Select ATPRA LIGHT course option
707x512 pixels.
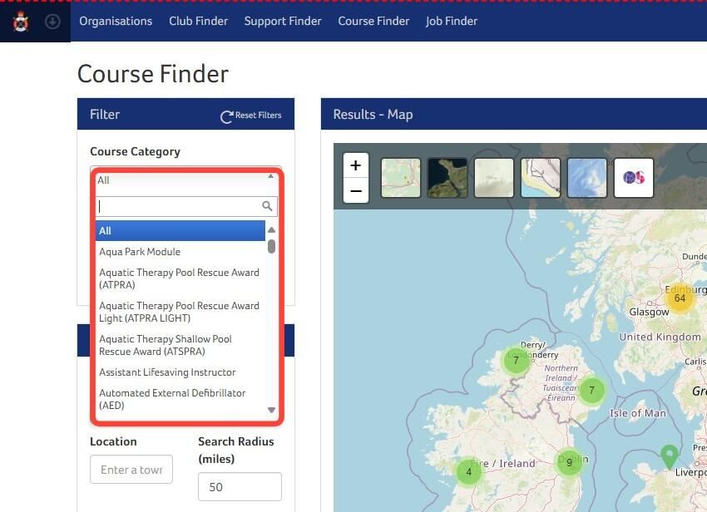180,312
